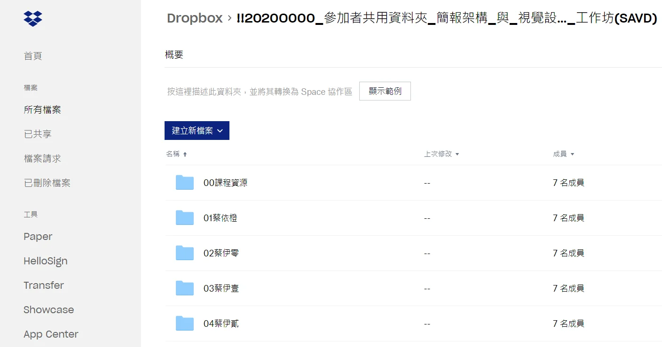
Task: Open Showcase from the tools list
Action: click(x=49, y=310)
